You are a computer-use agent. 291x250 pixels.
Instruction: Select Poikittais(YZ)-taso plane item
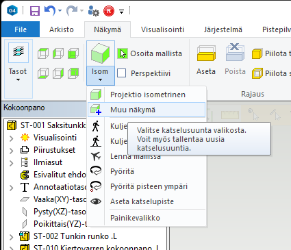(x=60, y=224)
